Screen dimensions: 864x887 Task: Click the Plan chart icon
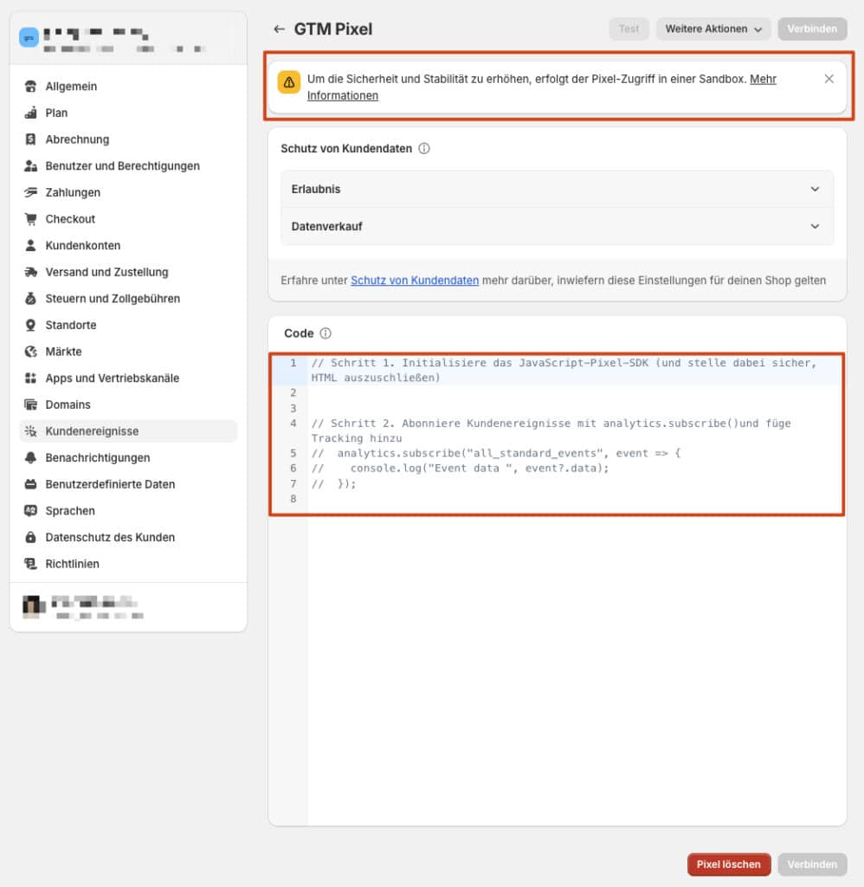tap(30, 113)
